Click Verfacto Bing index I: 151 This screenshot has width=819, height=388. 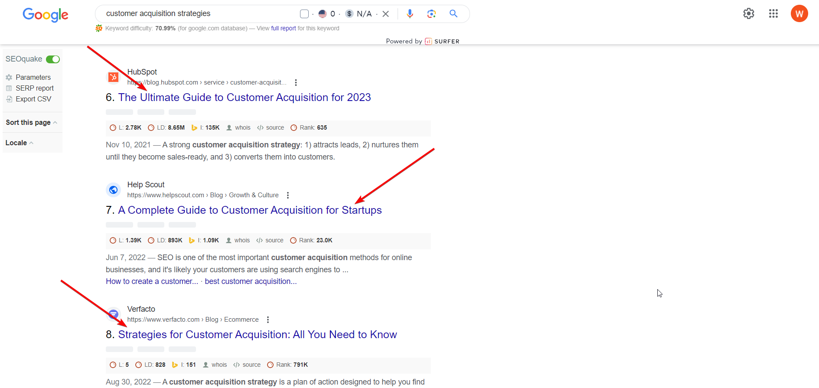pyautogui.click(x=184, y=365)
